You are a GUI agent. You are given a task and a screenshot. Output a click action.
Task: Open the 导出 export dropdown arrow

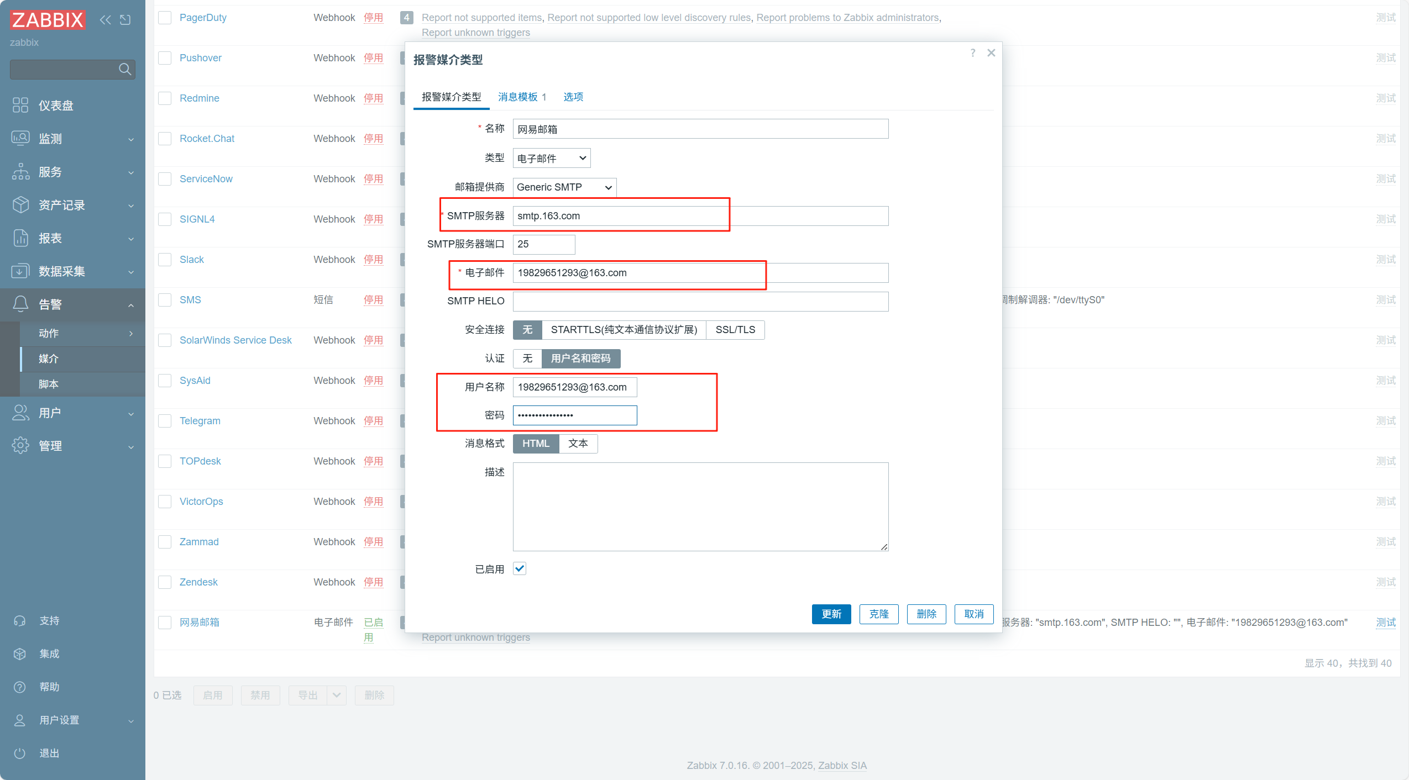click(x=336, y=695)
